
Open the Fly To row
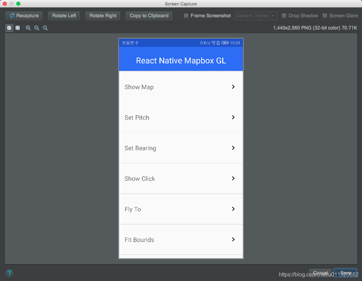coord(181,209)
